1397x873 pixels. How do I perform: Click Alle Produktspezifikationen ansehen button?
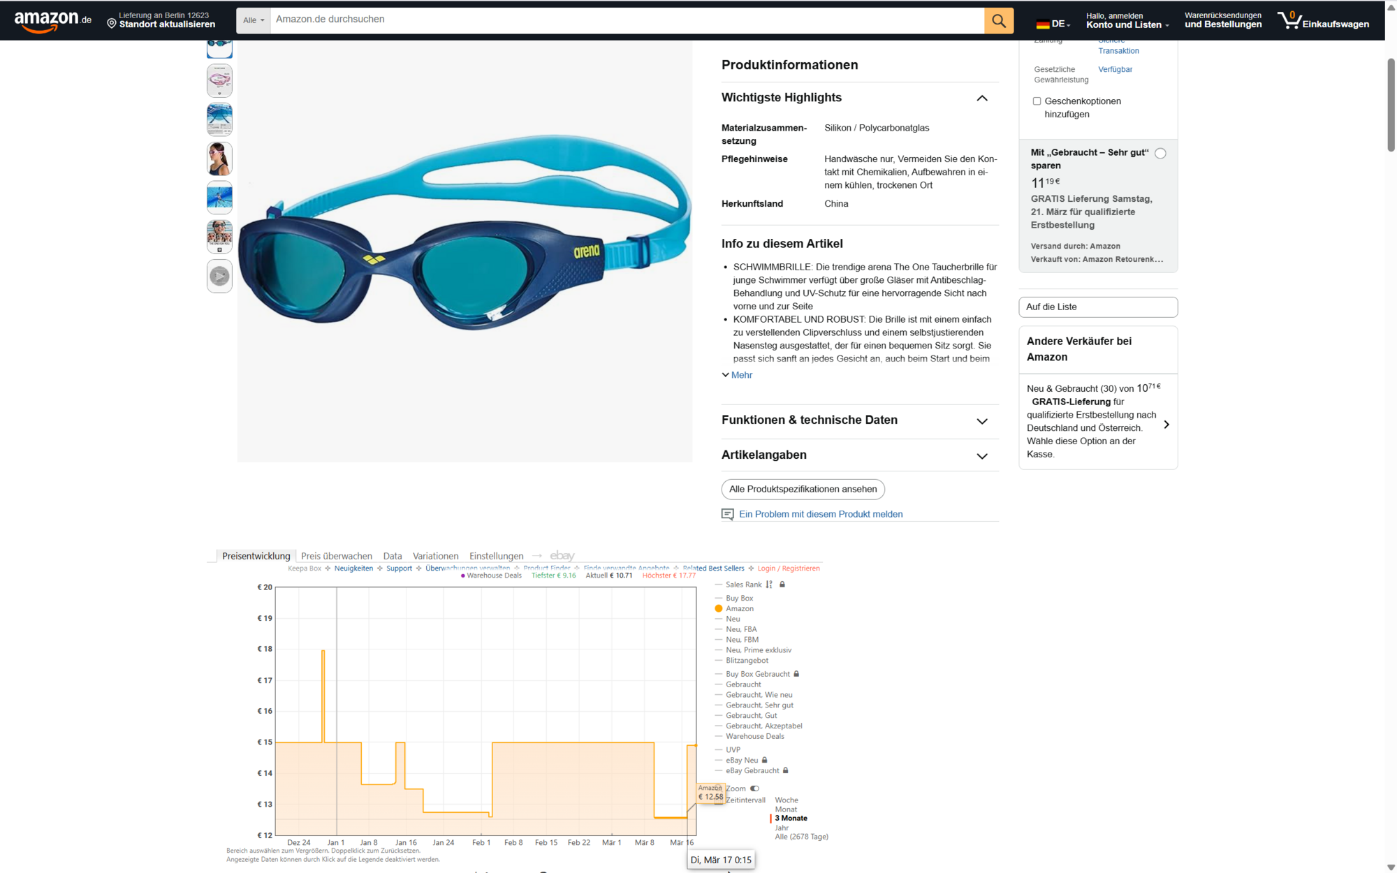(803, 489)
